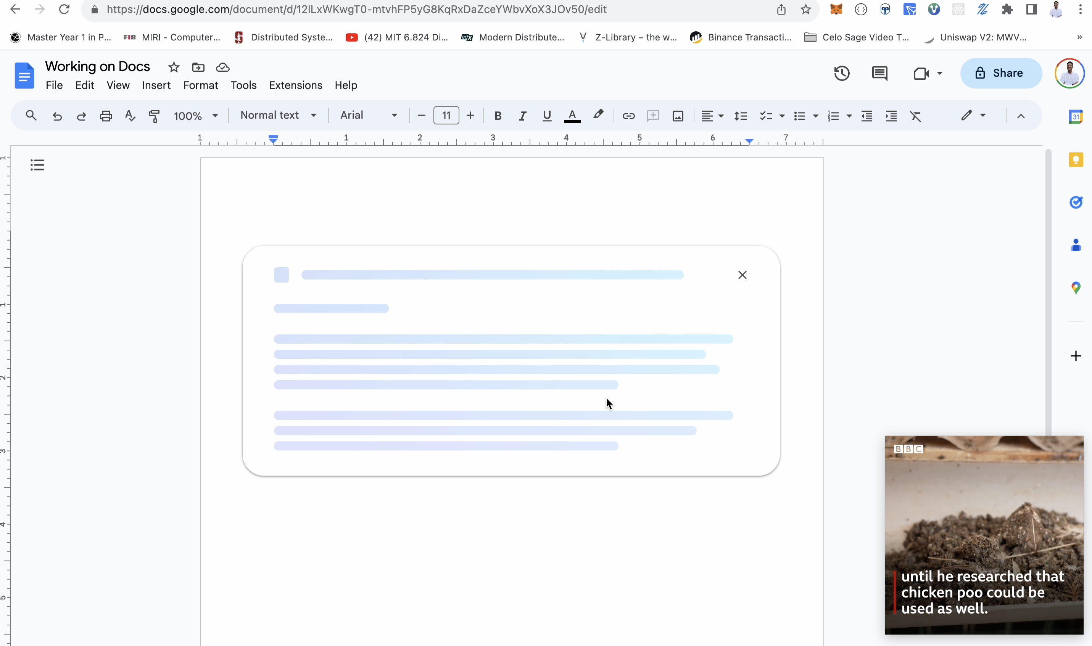This screenshot has width=1092, height=646.
Task: Open the Normal text style dropdown
Action: click(x=278, y=115)
